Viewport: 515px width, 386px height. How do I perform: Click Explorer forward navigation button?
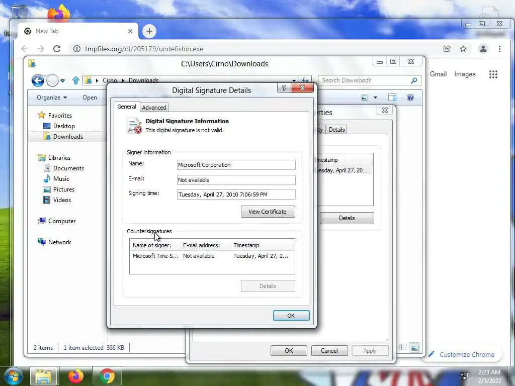(52, 80)
